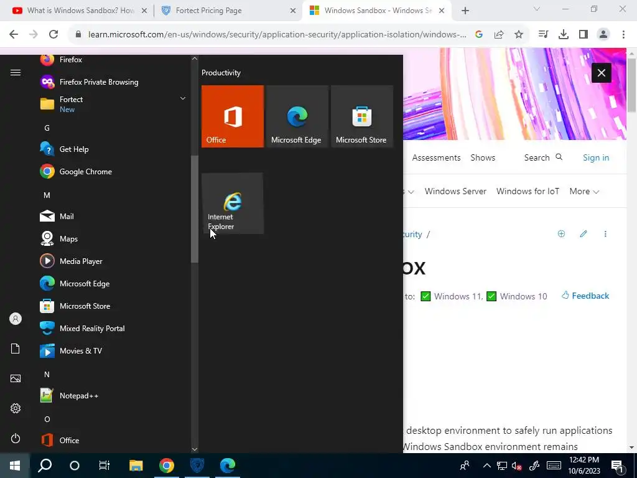Switch to Fortect Pricing Page tab
Screen dimensions: 637x478
(x=228, y=11)
